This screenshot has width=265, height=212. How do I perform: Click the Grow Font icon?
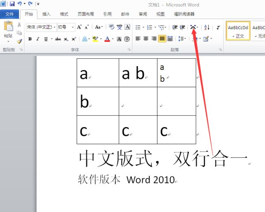pyautogui.click(x=79, y=27)
